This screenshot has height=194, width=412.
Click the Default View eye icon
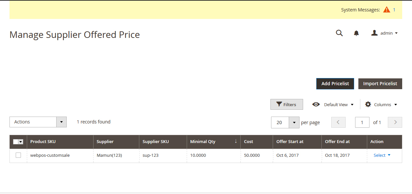pyautogui.click(x=316, y=104)
